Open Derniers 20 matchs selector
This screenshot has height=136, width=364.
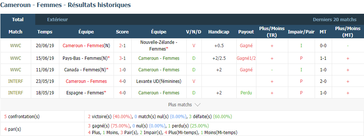tap(335, 20)
